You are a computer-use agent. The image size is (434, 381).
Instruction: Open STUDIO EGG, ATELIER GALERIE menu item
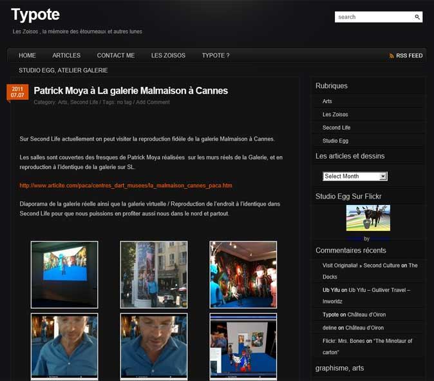(x=63, y=70)
